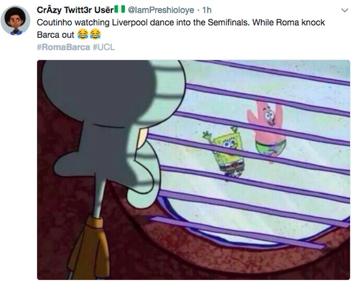355x283 pixels.
Task: Open the #RomaBarca hashtag
Action: click(63, 47)
